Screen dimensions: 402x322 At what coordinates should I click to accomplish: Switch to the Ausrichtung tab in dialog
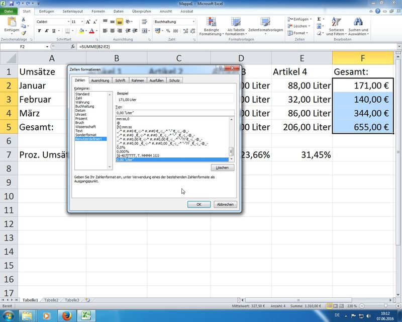(x=100, y=80)
